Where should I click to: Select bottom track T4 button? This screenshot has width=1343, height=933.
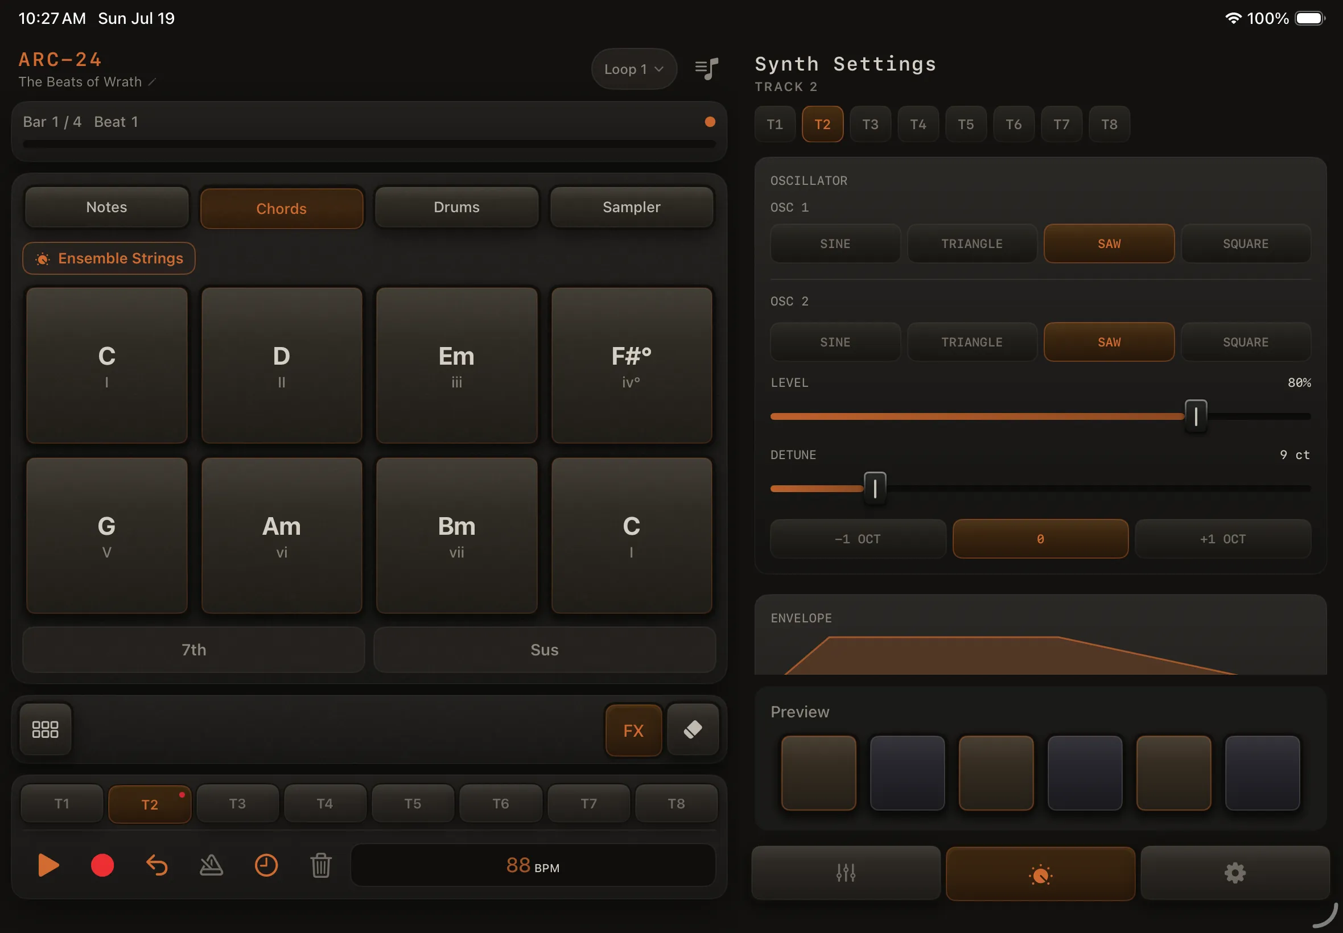tap(325, 804)
